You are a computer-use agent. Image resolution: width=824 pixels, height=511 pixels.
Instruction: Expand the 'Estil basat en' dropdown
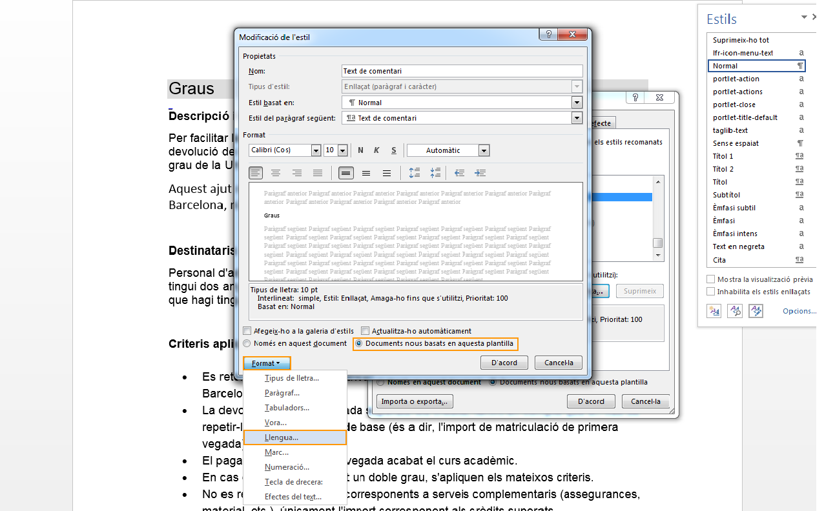(x=577, y=103)
